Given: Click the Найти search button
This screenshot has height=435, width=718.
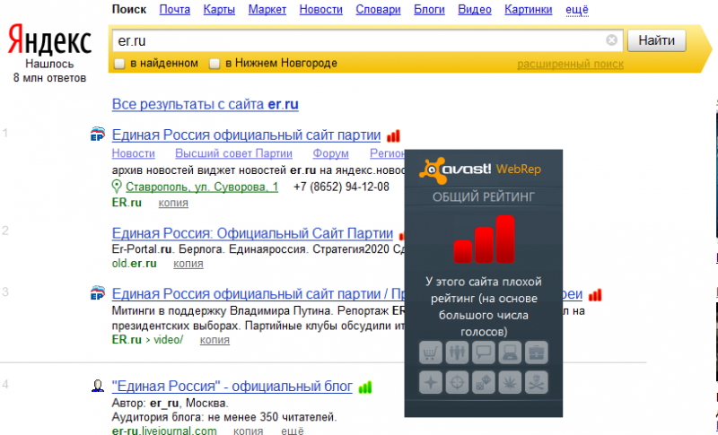Looking at the screenshot, I should 656,40.
